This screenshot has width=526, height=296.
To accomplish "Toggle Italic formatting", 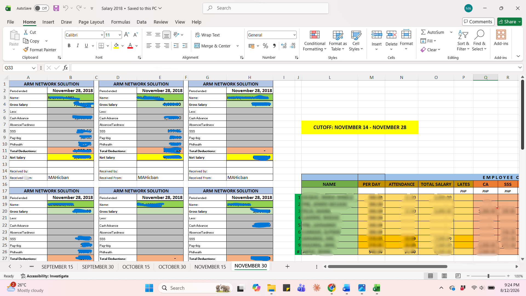I will point(78,46).
